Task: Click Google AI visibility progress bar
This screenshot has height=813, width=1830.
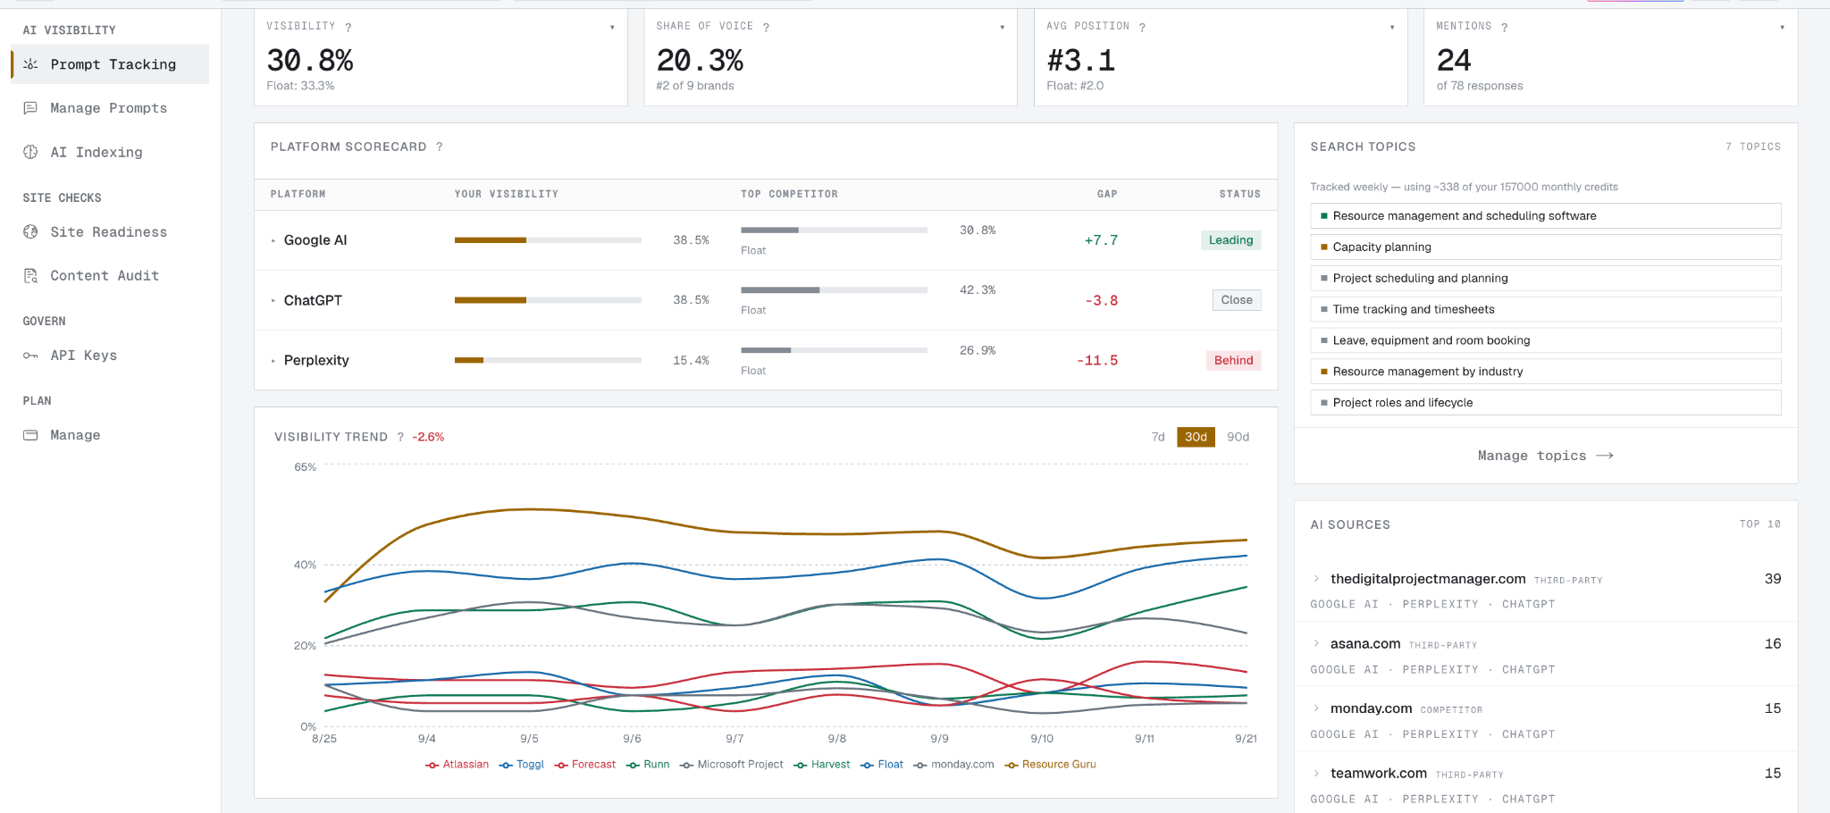Action: pos(548,240)
